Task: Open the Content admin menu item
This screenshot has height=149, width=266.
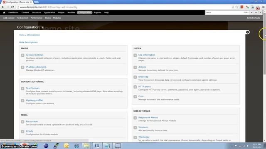Action: coord(25,12)
